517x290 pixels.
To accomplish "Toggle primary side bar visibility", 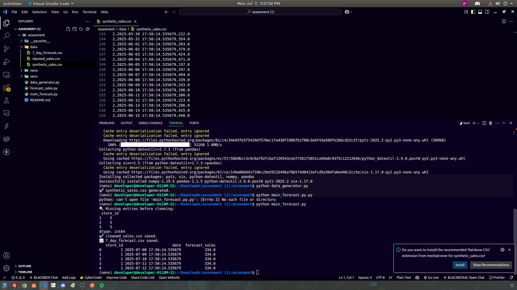I will tap(473, 12).
